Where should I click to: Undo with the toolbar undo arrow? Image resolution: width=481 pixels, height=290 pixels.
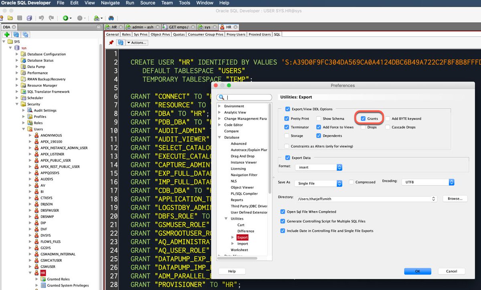pos(42,18)
